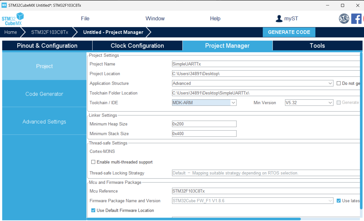
Task: Click the GENERATE CODE button
Action: click(x=289, y=32)
